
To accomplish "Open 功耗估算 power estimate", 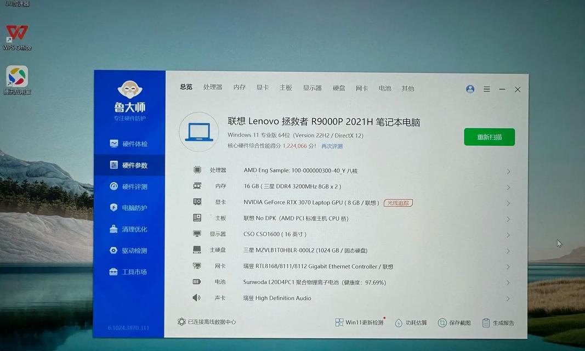I will [x=411, y=322].
